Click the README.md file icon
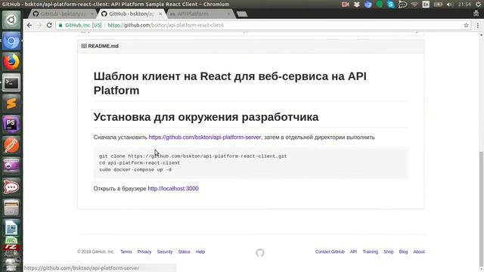This screenshot has height=272, width=484. pyautogui.click(x=84, y=46)
